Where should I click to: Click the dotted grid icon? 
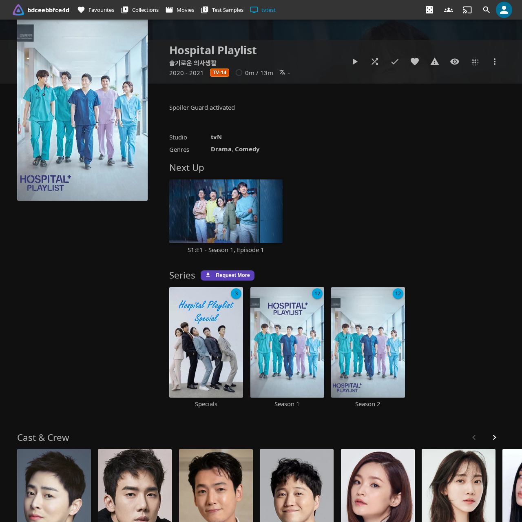coord(475,62)
